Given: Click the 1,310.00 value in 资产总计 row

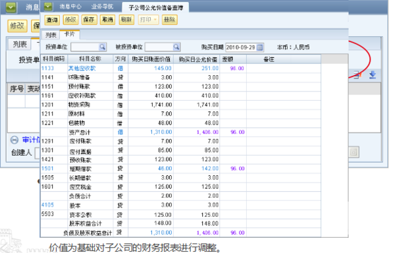Looking at the screenshot, I should pos(161,132).
